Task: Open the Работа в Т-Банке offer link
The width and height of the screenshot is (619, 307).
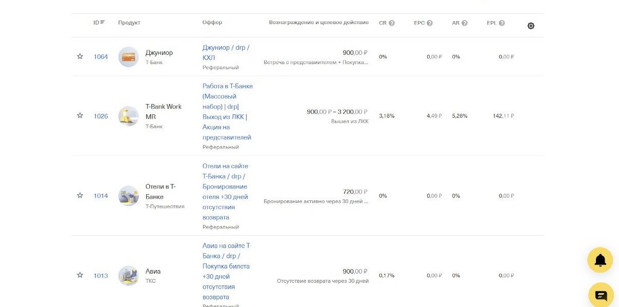Action: pyautogui.click(x=228, y=112)
